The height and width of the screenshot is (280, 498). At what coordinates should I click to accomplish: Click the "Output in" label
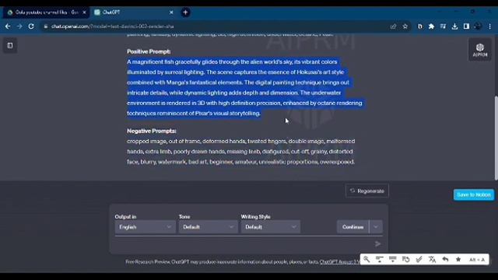coord(125,217)
